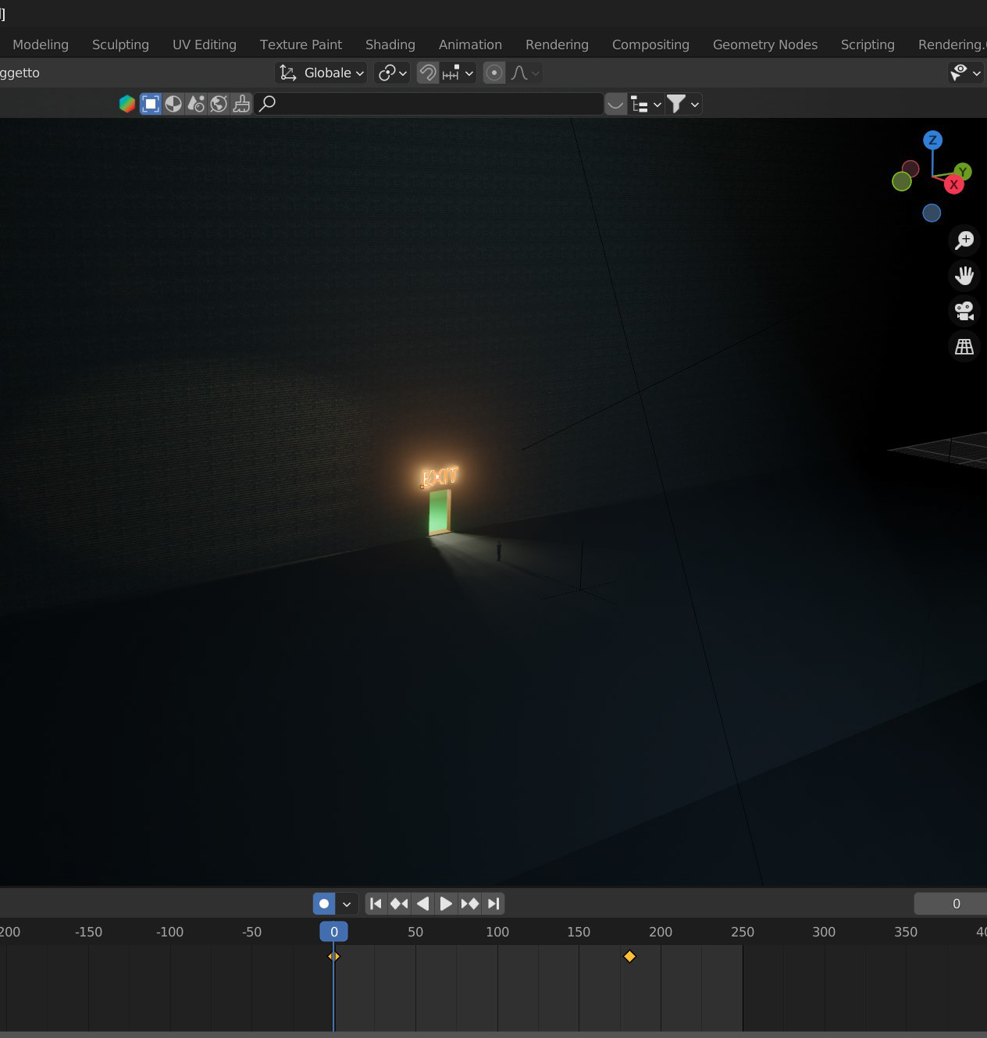The width and height of the screenshot is (987, 1038).
Task: Expand the snapping options dropdown arrow
Action: point(469,73)
